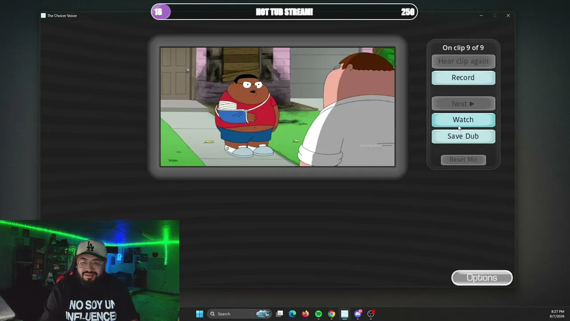Select The Choicer Voicer taskbar icon
This screenshot has width=570, height=321.
point(344,314)
